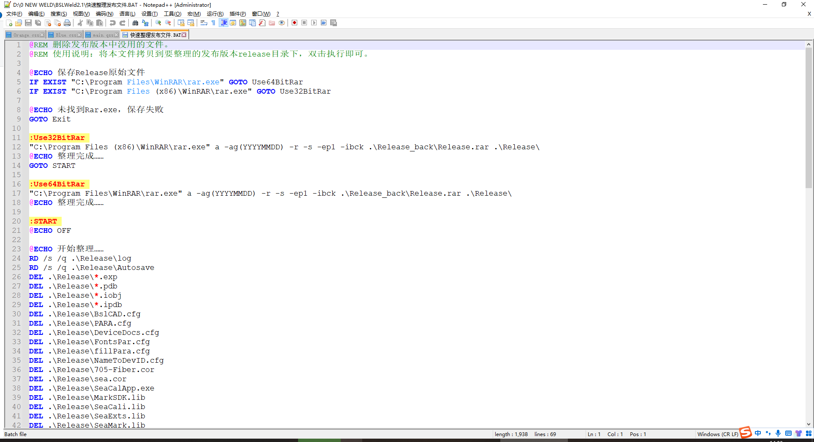Run macro multiple times icon
Image resolution: width=814 pixels, height=442 pixels.
point(323,23)
